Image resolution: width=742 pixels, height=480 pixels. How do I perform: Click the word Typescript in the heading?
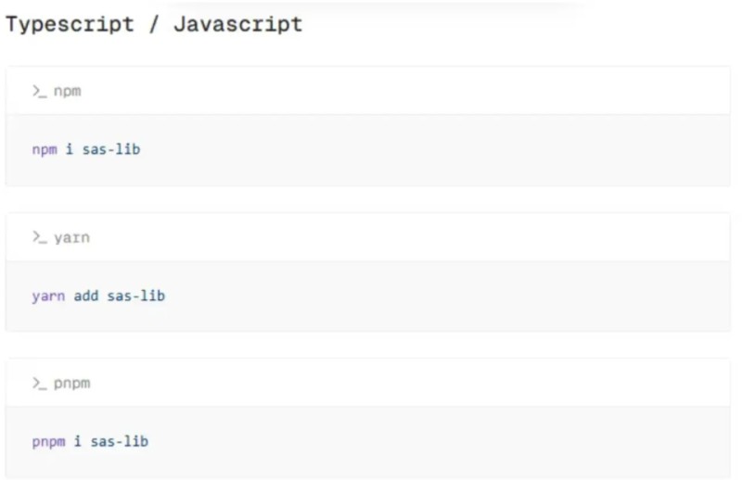pos(70,24)
